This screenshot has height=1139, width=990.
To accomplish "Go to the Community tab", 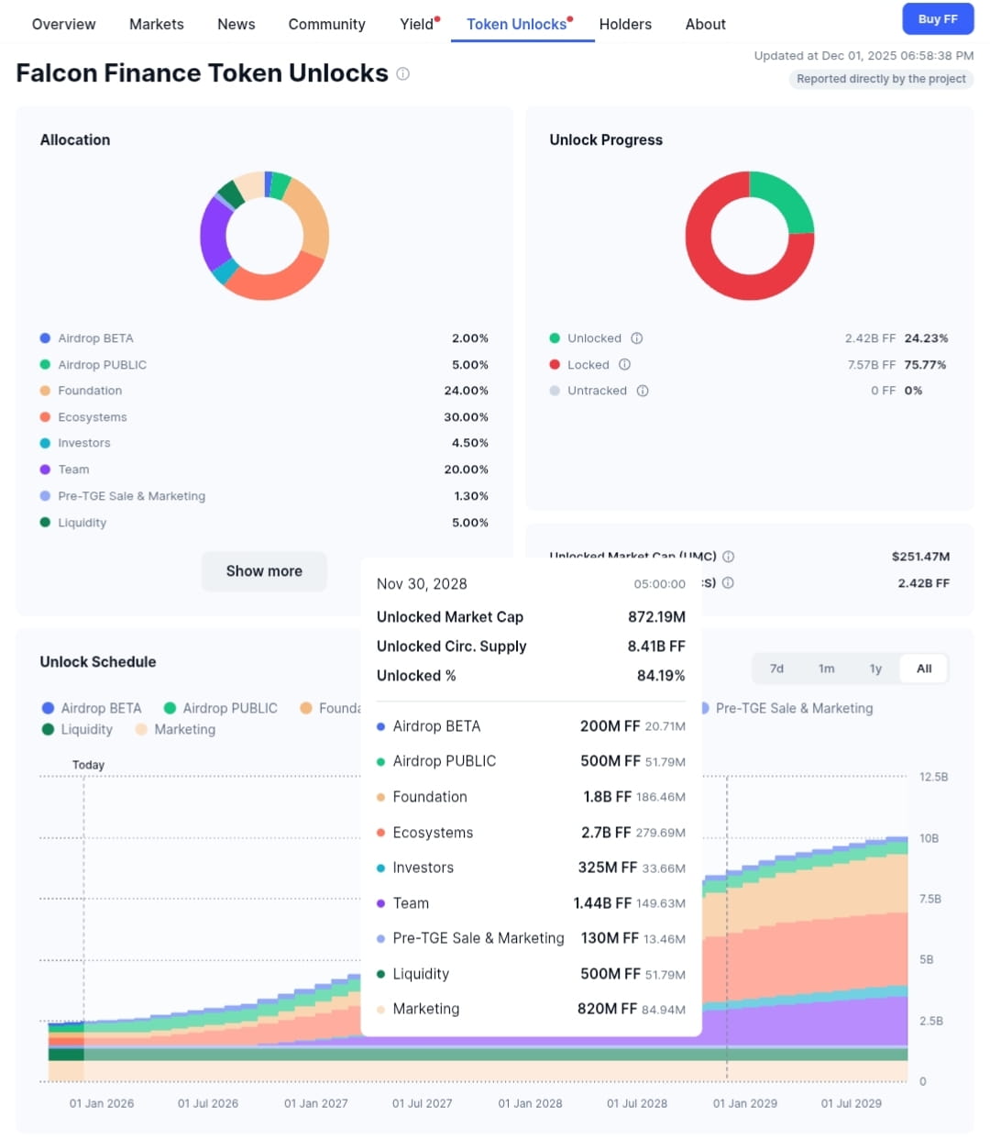I will click(326, 24).
